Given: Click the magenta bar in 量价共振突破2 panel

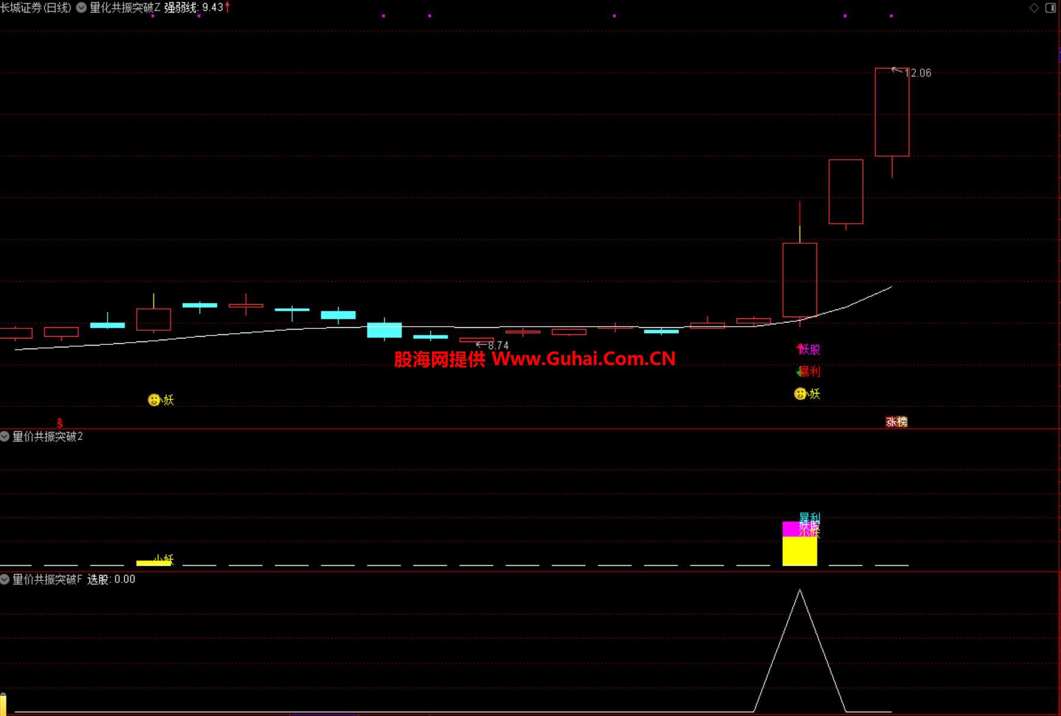Looking at the screenshot, I should [x=791, y=529].
